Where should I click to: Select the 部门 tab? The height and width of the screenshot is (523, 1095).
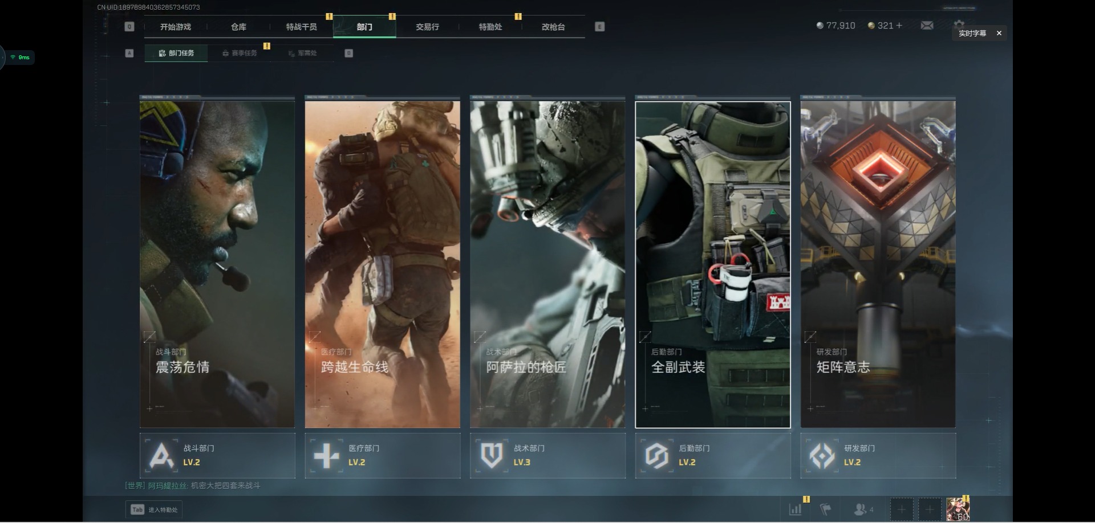364,27
